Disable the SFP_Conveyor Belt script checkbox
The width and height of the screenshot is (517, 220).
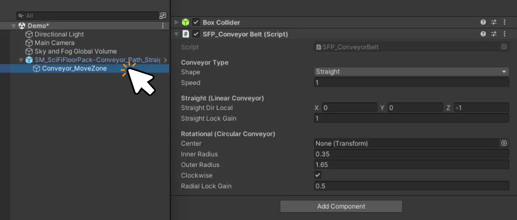click(x=196, y=34)
